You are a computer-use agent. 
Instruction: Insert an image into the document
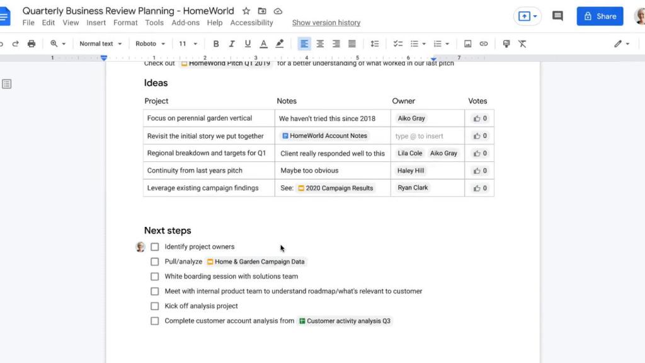[466, 43]
